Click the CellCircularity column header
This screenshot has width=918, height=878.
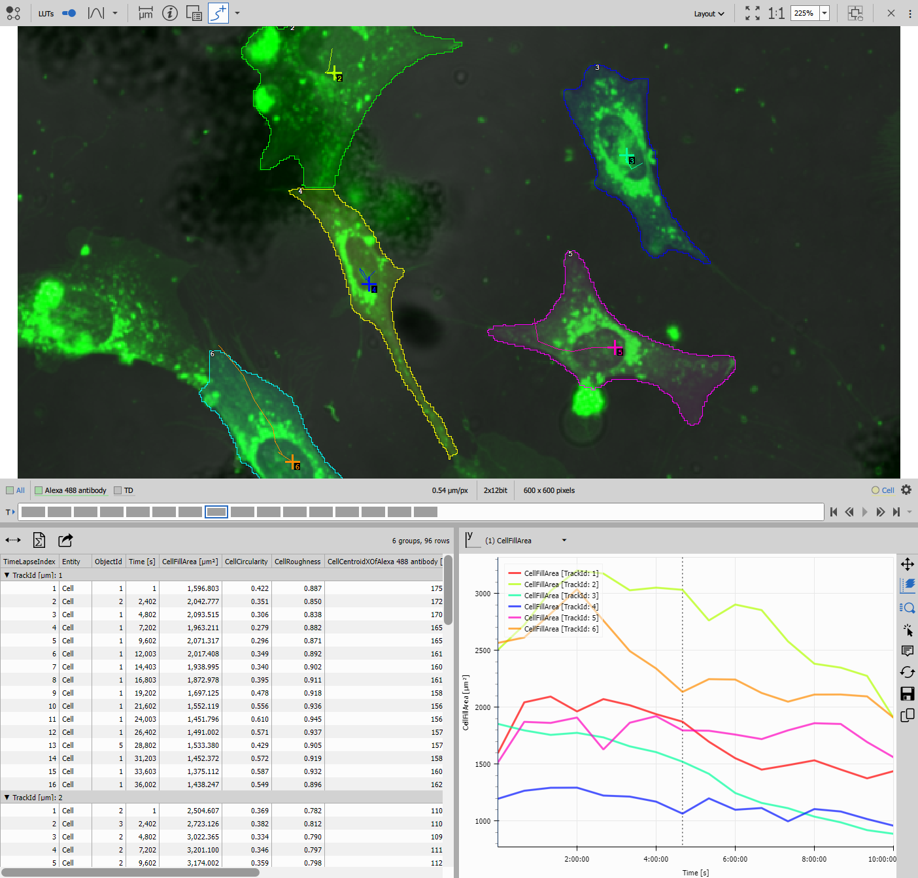pyautogui.click(x=246, y=562)
